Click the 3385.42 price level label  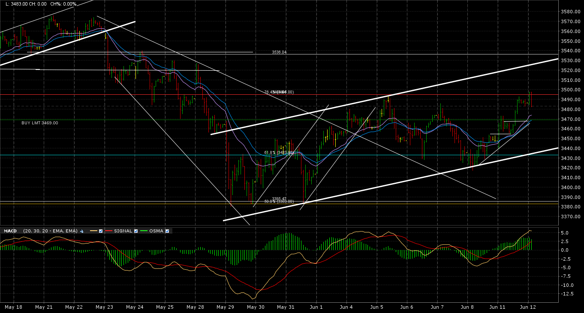click(x=279, y=198)
